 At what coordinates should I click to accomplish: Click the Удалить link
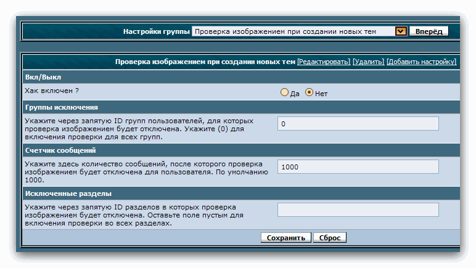coord(368,62)
